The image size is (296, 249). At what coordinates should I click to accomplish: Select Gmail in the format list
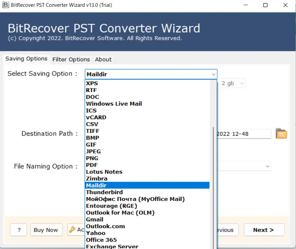point(94,219)
